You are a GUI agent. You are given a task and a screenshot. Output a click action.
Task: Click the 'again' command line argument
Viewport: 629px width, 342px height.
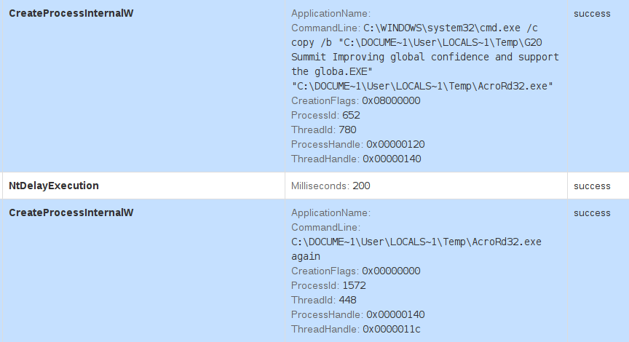click(306, 256)
